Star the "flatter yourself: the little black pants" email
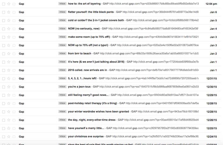This screenshot has height=145, width=223. (x=9, y=12)
